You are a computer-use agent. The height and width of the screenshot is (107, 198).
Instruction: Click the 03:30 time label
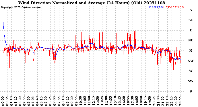coord(29,101)
